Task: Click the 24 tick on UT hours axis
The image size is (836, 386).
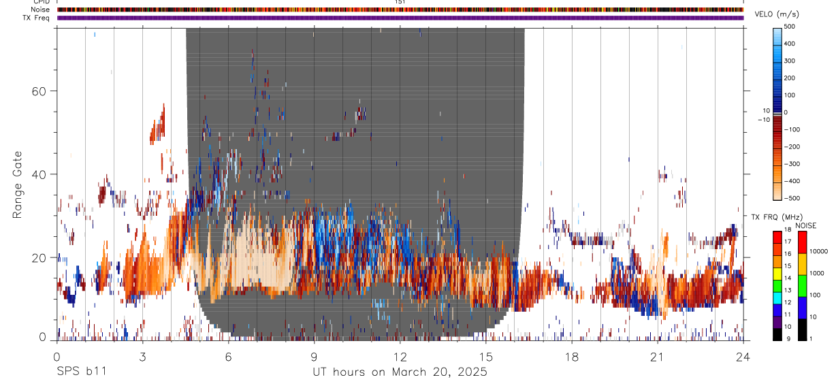Action: pos(743,356)
